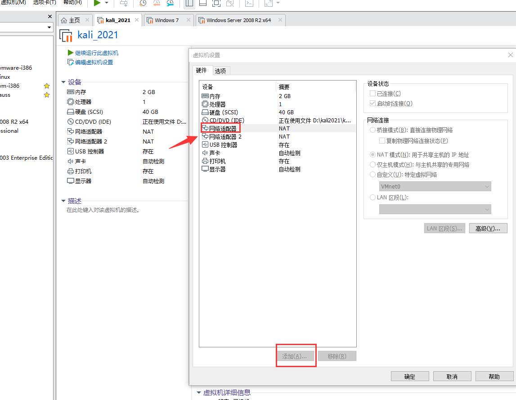Select 处理器 in the settings device list
Image resolution: width=516 pixels, height=400 pixels.
click(x=278, y=104)
